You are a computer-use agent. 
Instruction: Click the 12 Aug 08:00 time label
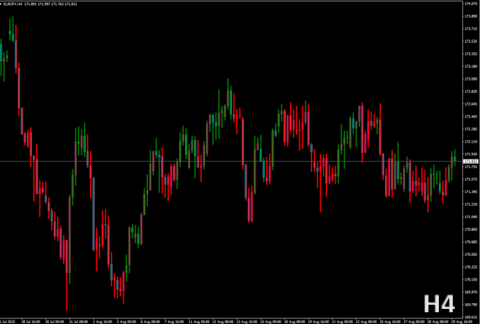(222, 321)
